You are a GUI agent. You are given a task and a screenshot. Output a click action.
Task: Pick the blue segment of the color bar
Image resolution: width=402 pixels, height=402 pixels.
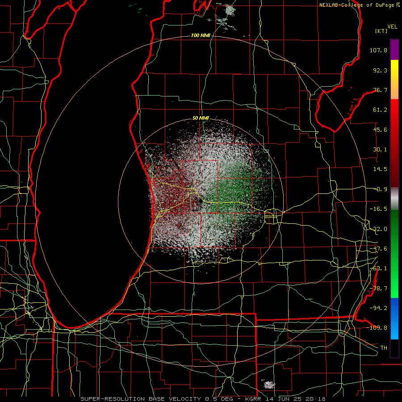(x=394, y=318)
